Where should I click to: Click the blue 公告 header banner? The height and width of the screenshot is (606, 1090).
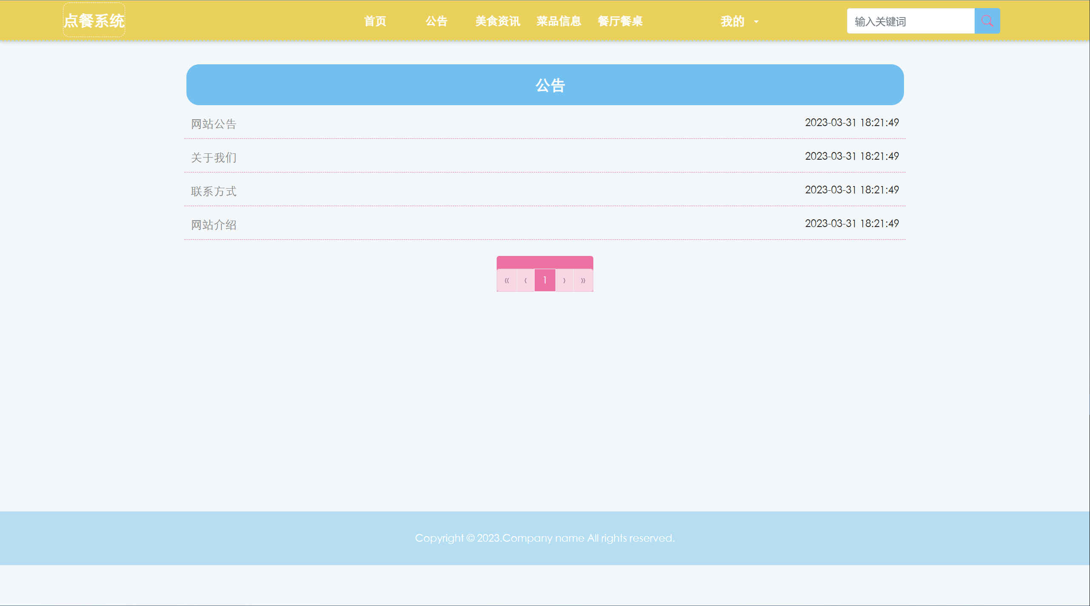point(545,84)
